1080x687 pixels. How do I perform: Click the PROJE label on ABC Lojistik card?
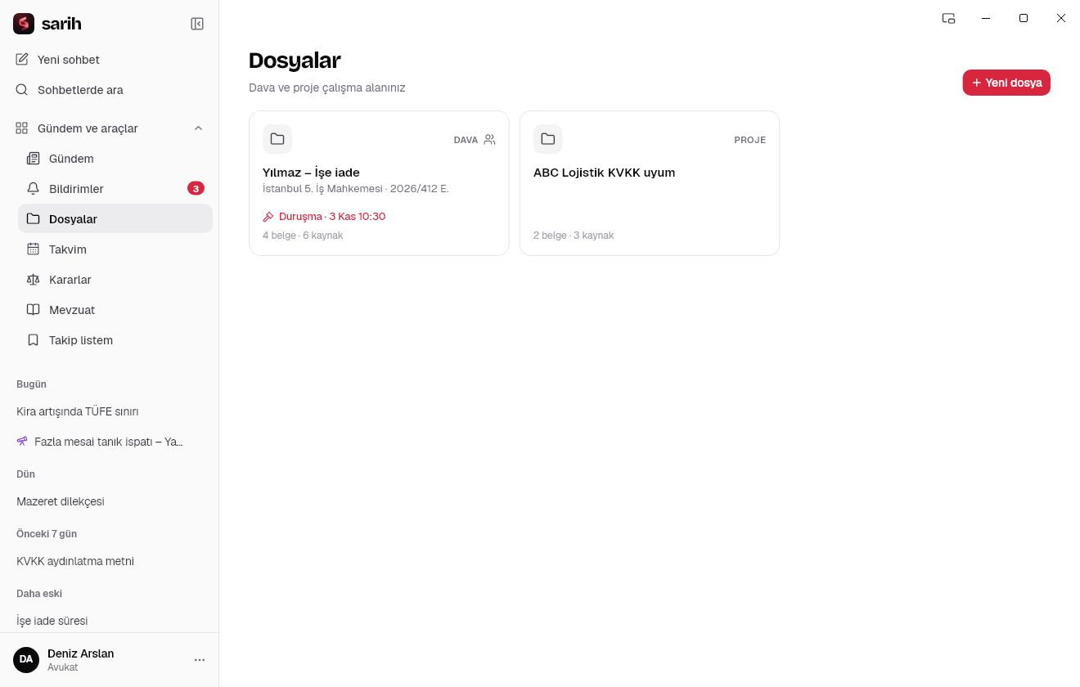click(x=750, y=140)
